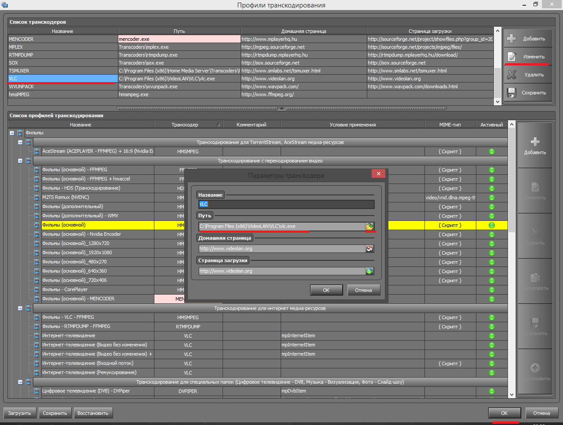This screenshot has height=425, width=563.
Task: Collapse the root Фильмы tree node
Action: 12,133
